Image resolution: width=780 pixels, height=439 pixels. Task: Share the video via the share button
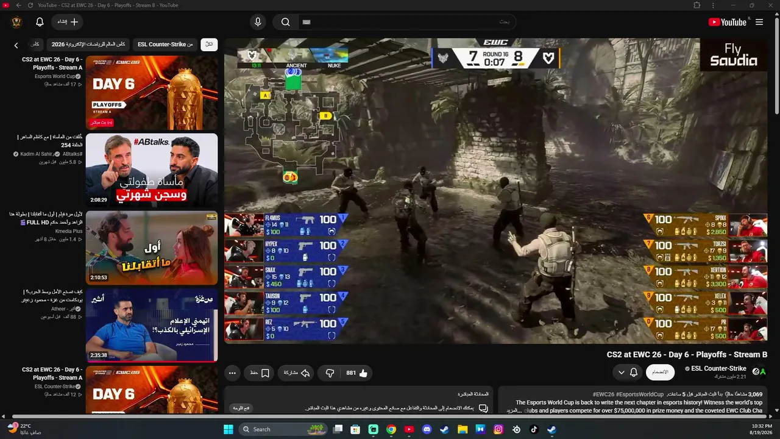tap(297, 373)
